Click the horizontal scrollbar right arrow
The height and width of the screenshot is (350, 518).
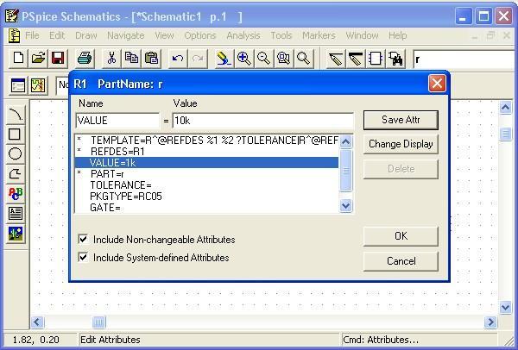coord(490,322)
